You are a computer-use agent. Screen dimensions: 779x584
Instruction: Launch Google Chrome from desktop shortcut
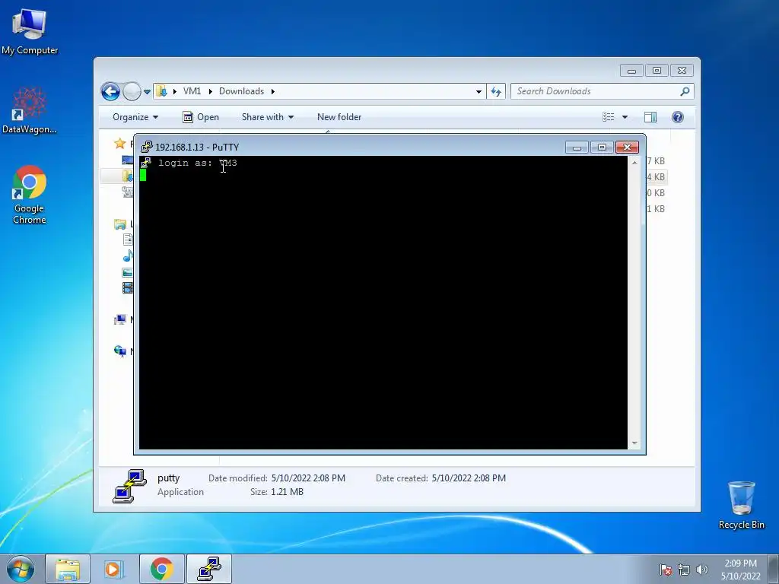click(30, 195)
